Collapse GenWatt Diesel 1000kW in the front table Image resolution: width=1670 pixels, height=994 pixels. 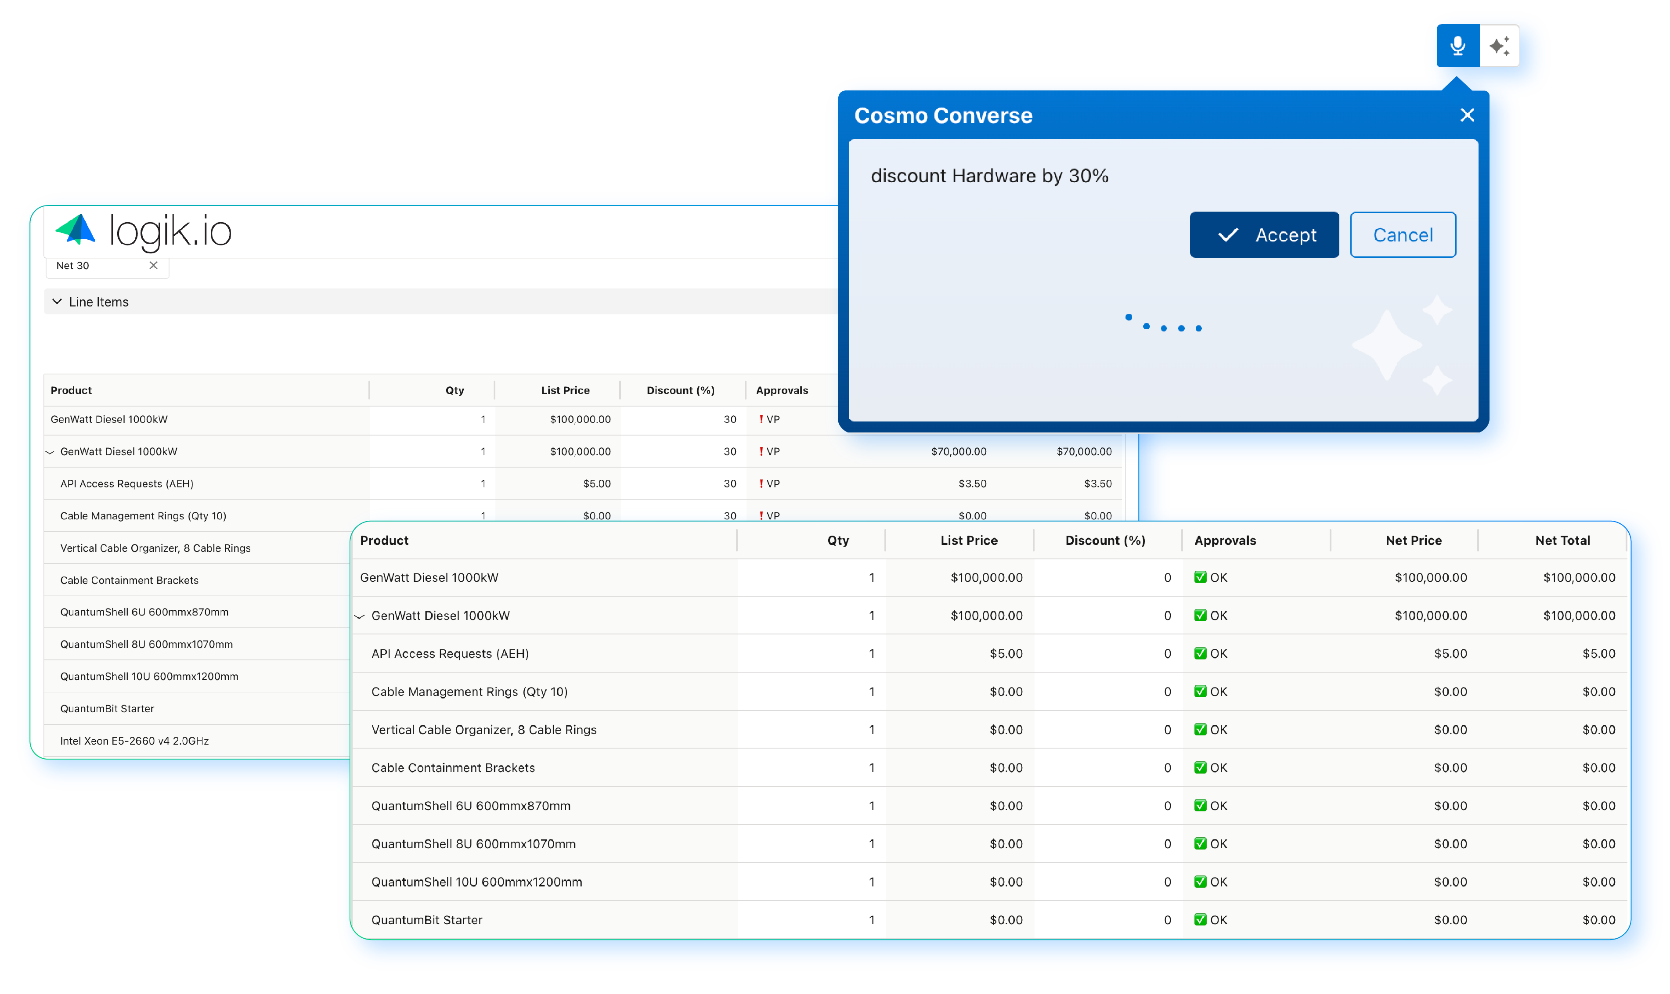pyautogui.click(x=360, y=616)
